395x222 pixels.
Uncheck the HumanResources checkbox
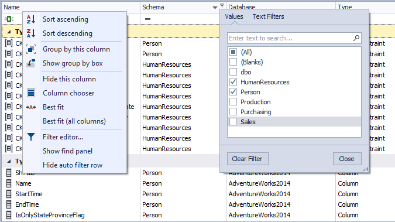[x=233, y=82]
